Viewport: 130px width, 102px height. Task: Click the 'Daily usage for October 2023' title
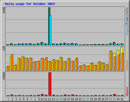pos(30,4)
